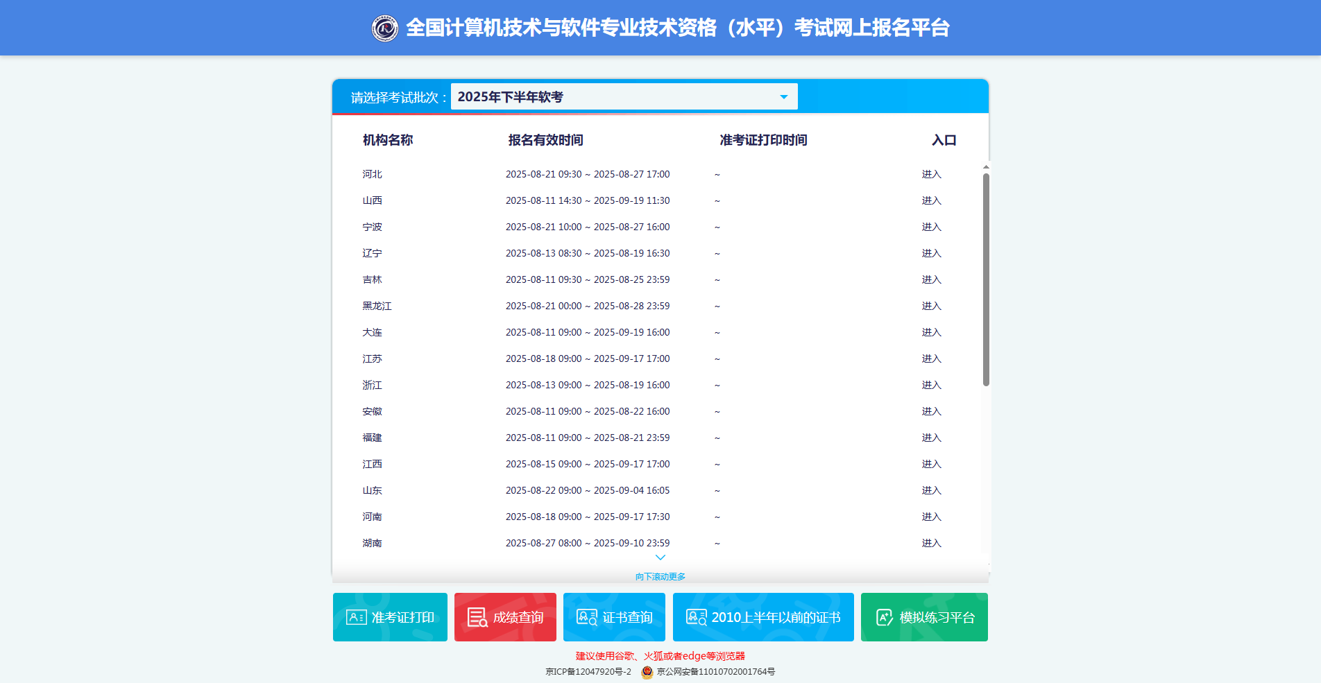Click the A+ icon on 模拟练习平台 button

point(884,616)
